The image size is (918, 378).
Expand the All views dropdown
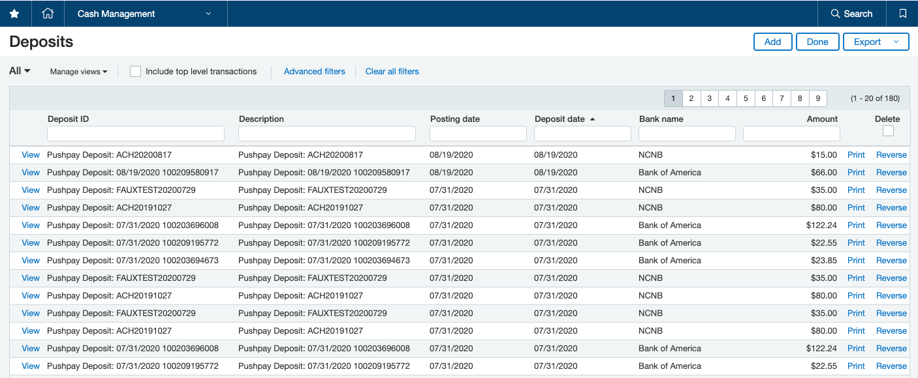[19, 71]
